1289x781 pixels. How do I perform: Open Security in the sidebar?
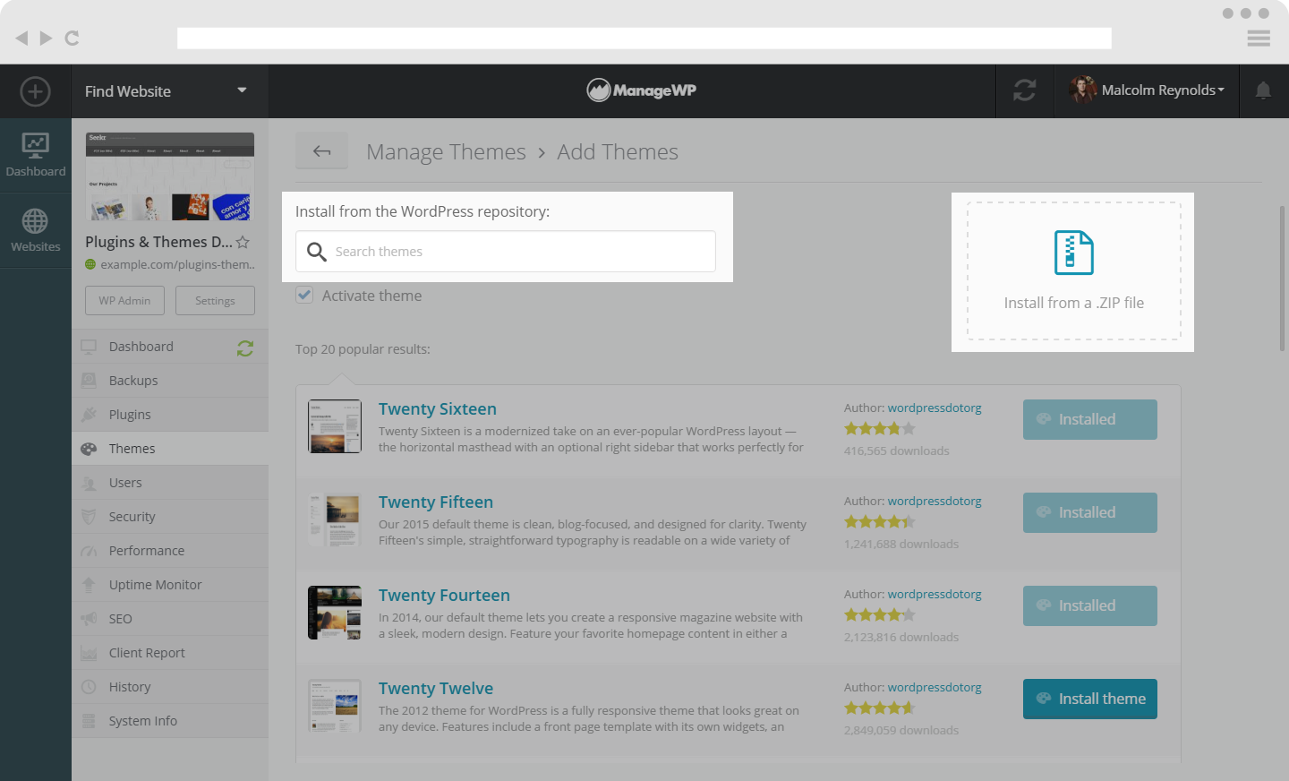coord(170,517)
